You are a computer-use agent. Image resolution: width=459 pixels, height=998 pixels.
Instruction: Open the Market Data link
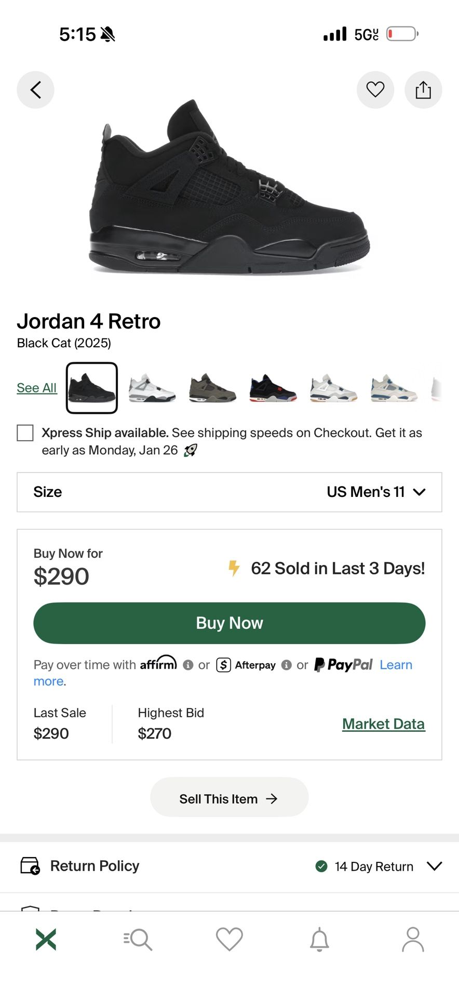click(383, 724)
